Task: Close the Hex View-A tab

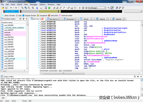Action: [x=59, y=19]
